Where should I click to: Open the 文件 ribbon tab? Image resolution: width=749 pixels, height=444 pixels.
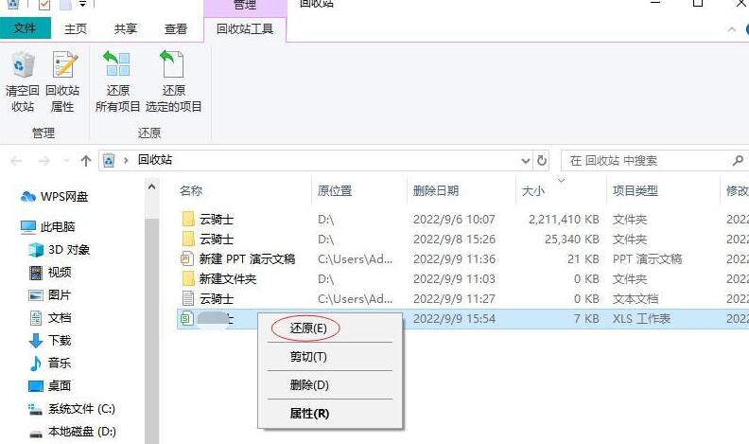coord(25,28)
